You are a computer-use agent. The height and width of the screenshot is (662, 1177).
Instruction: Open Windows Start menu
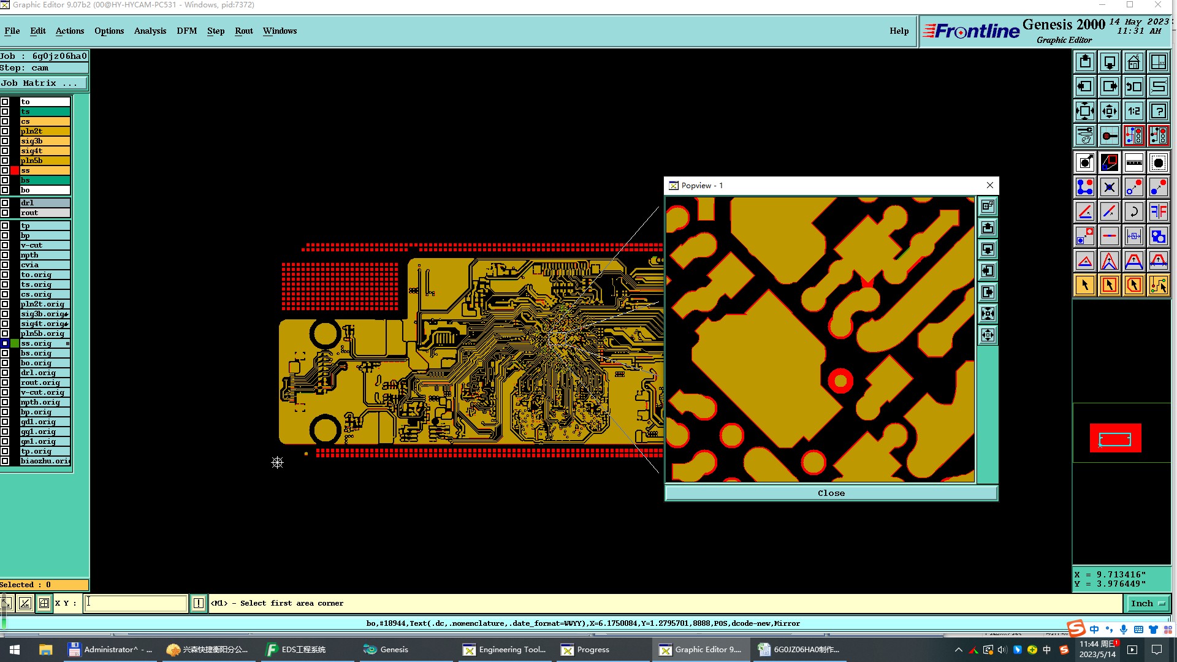[x=15, y=650]
